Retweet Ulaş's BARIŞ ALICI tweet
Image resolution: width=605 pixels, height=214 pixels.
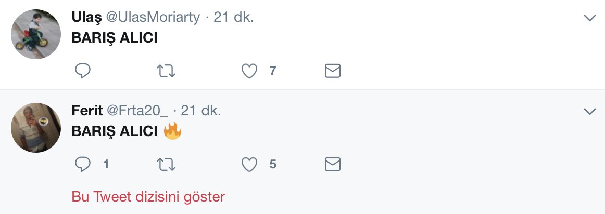pyautogui.click(x=166, y=71)
